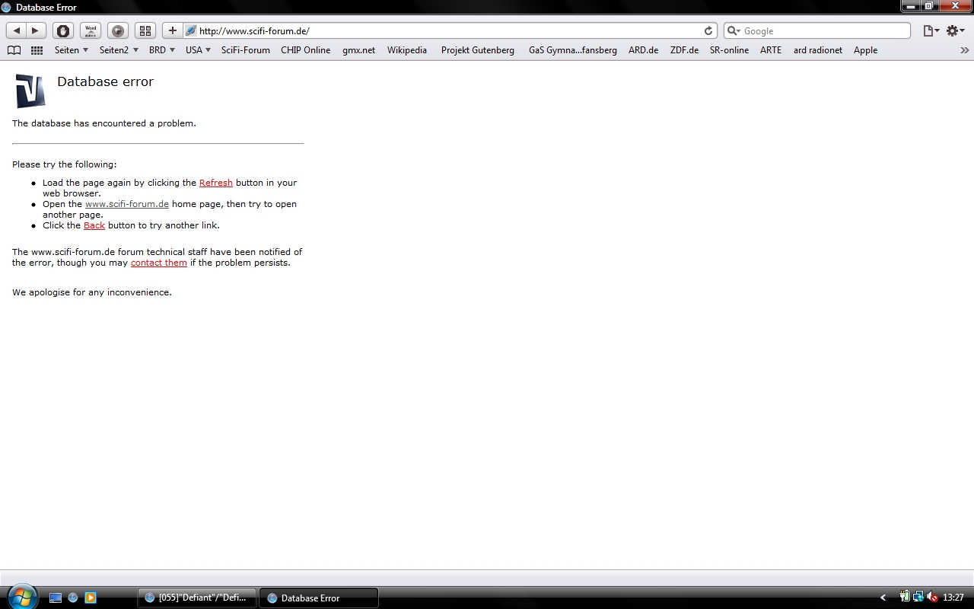Click the stop hand icon in toolbar
This screenshot has width=974, height=609.
click(x=63, y=30)
